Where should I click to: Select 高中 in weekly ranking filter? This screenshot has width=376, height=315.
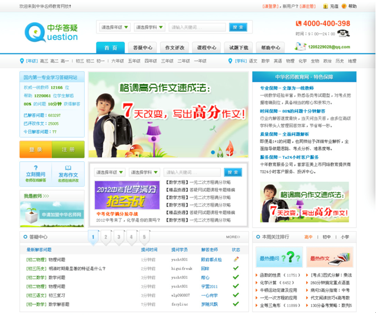[308, 237]
